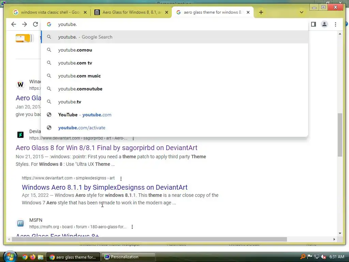
Task: Click the magnifier tray icon
Action: [303, 257]
